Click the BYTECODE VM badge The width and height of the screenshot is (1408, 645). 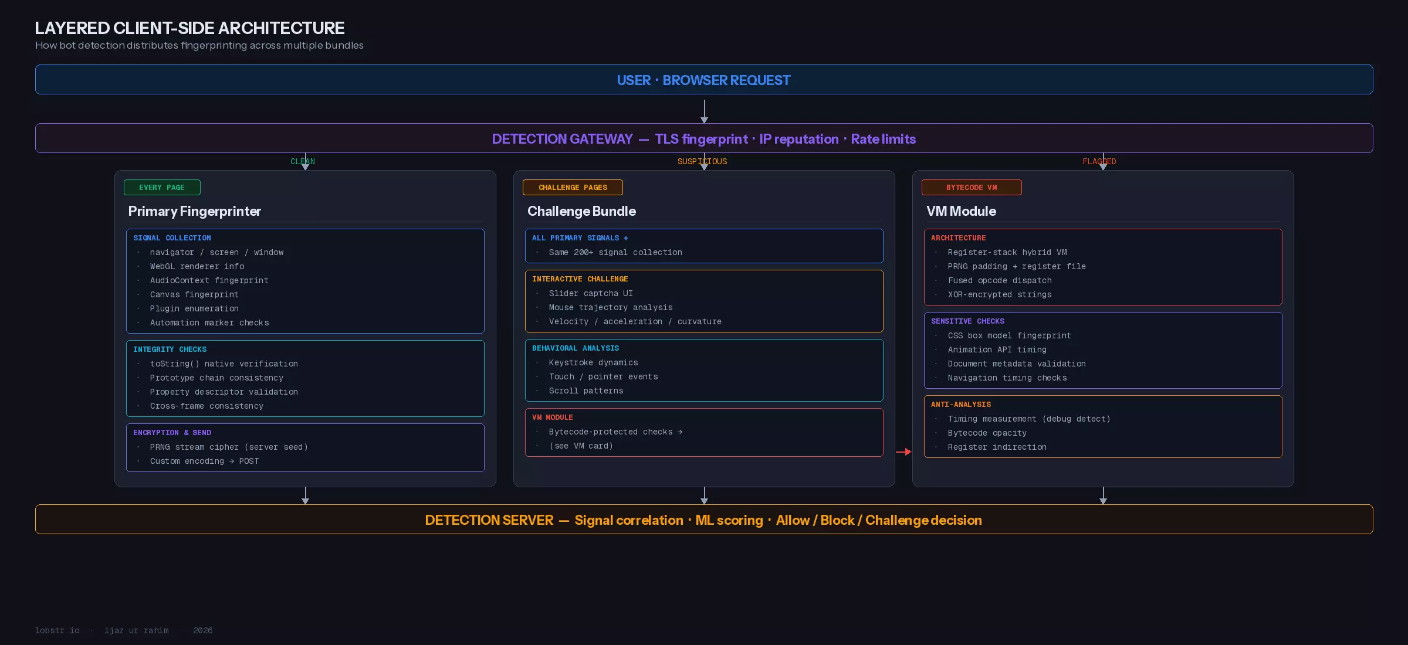[972, 187]
